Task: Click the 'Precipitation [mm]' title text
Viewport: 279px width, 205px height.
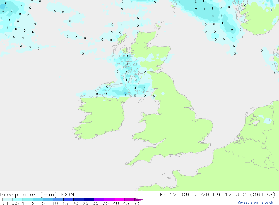Action: coord(28,195)
